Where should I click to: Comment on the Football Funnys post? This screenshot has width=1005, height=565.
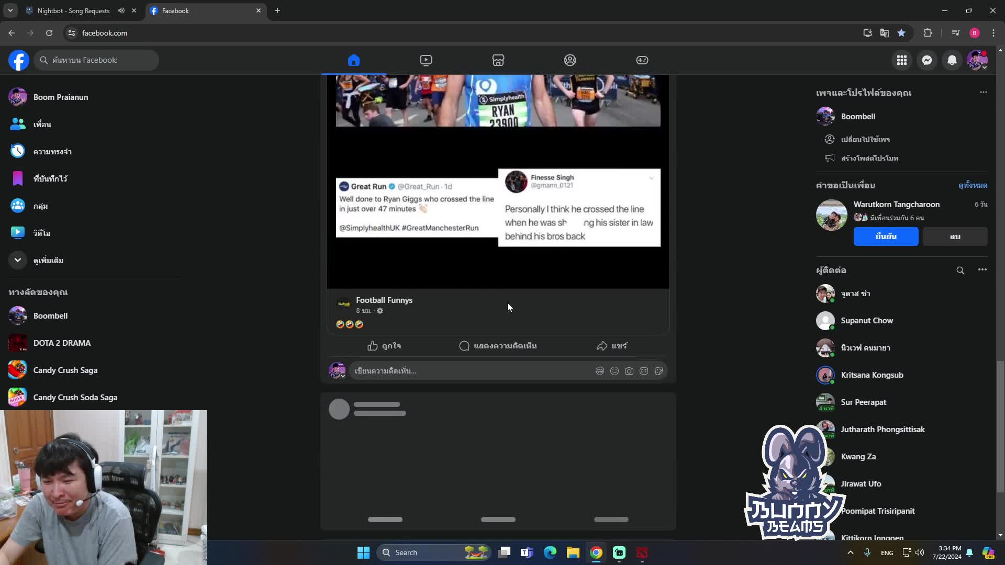[x=498, y=346]
